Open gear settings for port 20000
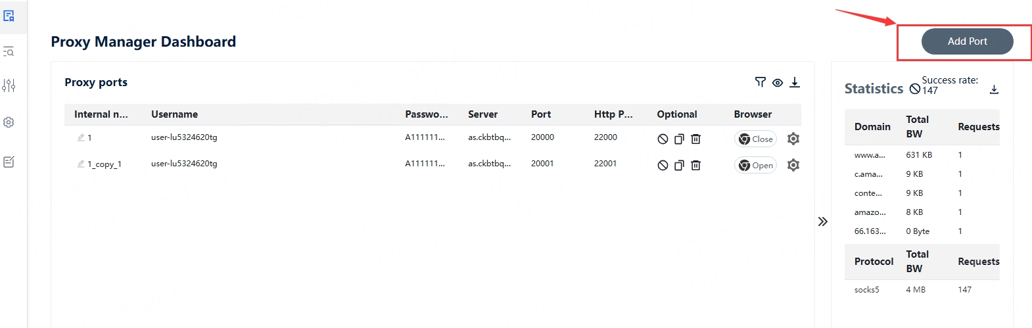Screen dimensions: 1032x328 (793, 139)
